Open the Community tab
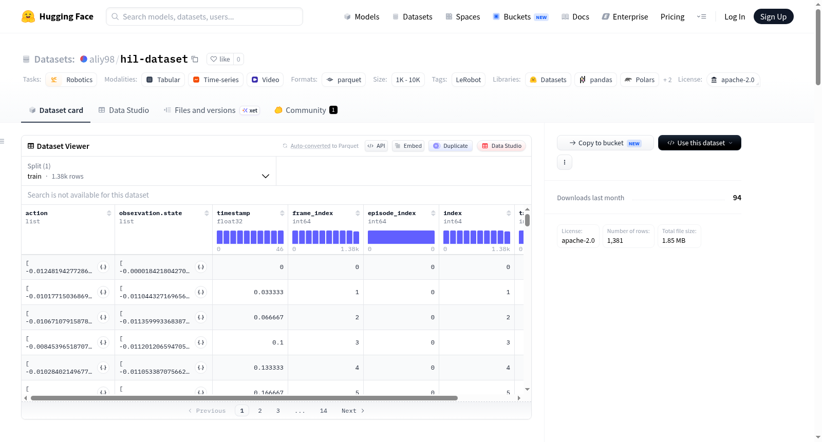This screenshot has width=822, height=442. pos(306,110)
